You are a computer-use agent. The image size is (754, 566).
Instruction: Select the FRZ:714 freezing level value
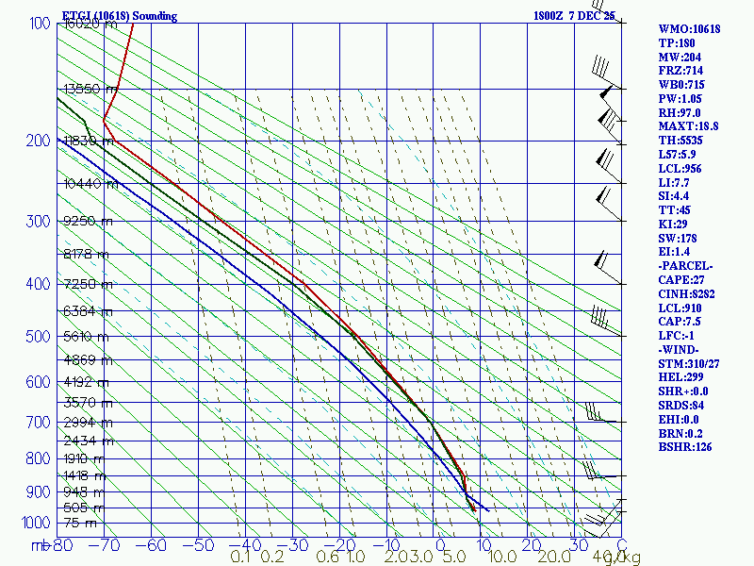tap(680, 71)
